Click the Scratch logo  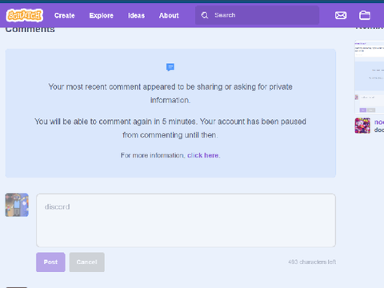coord(25,15)
